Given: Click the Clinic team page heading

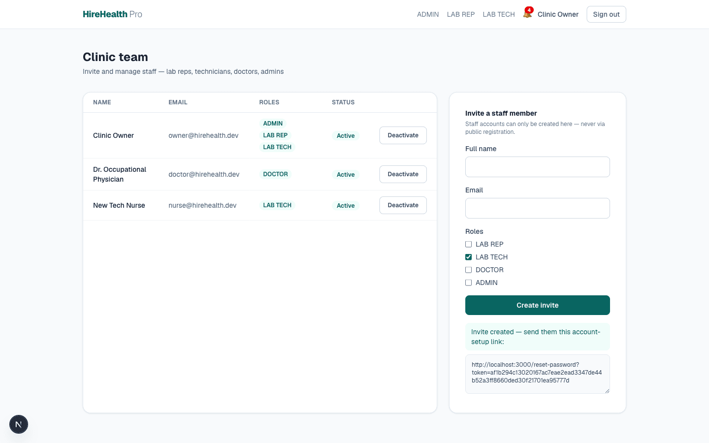Looking at the screenshot, I should click(115, 57).
